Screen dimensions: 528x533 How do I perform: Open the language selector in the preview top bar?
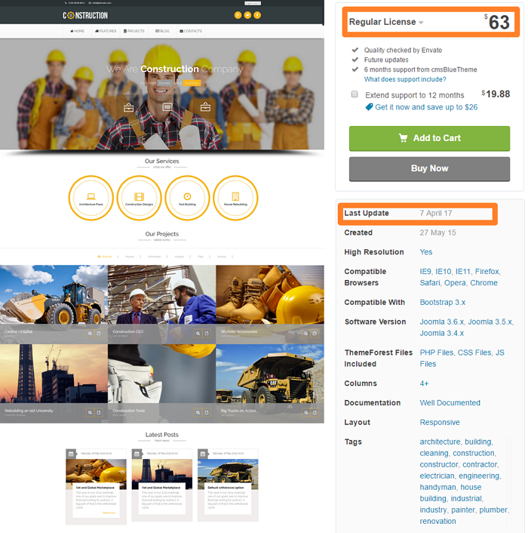253,3
